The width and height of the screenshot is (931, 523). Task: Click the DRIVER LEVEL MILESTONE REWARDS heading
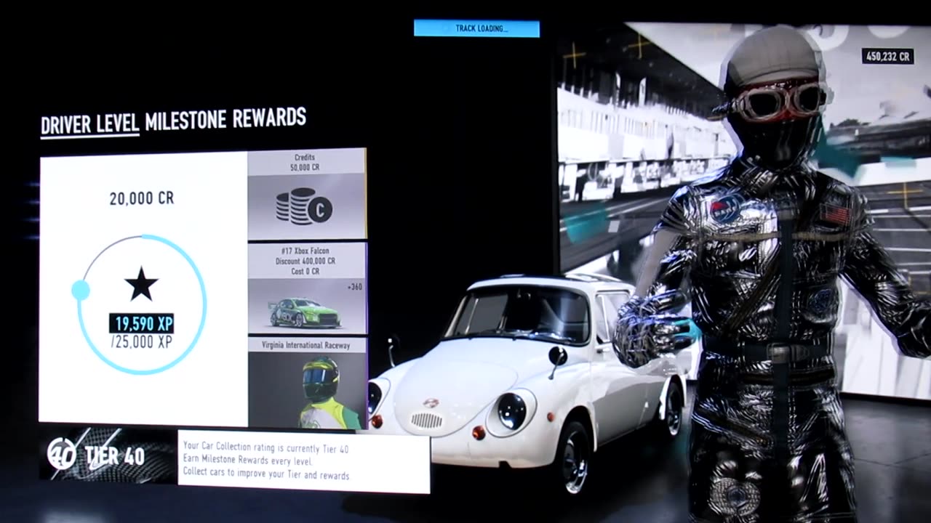(173, 121)
